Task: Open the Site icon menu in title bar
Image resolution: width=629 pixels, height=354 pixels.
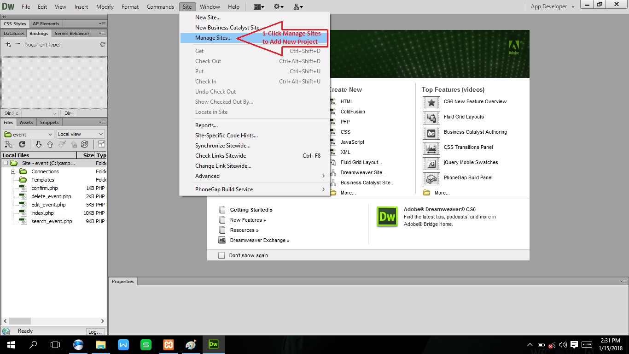Action: (298, 7)
